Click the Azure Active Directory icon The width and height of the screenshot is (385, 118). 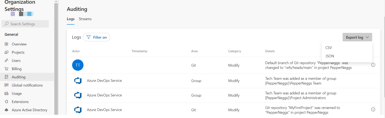[x=7, y=110]
